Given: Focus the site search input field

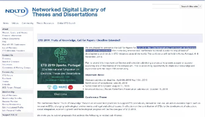Looking at the screenshot, I should pos(165,6).
